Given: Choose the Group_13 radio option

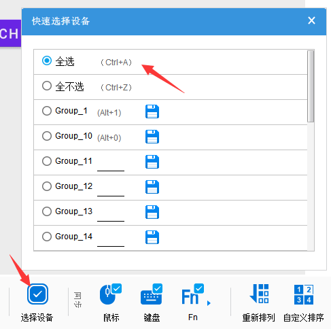Looking at the screenshot, I should (x=47, y=211).
